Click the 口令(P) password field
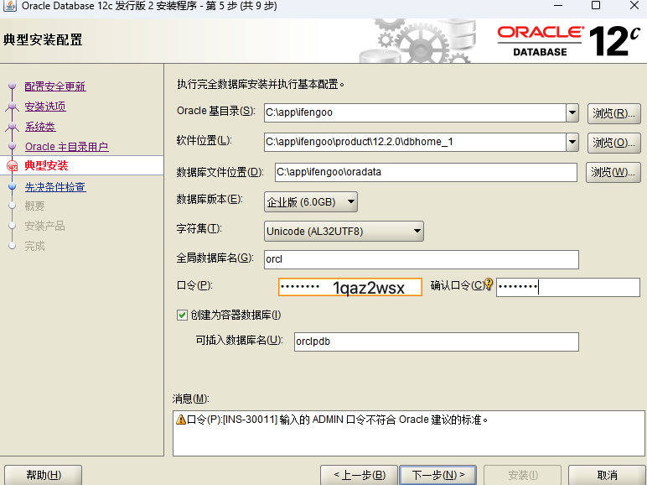 click(x=350, y=287)
